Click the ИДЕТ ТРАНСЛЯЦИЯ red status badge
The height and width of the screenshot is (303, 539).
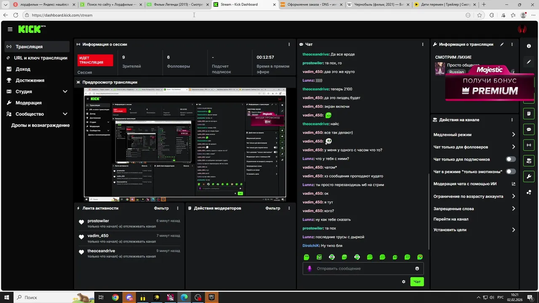(x=95, y=60)
